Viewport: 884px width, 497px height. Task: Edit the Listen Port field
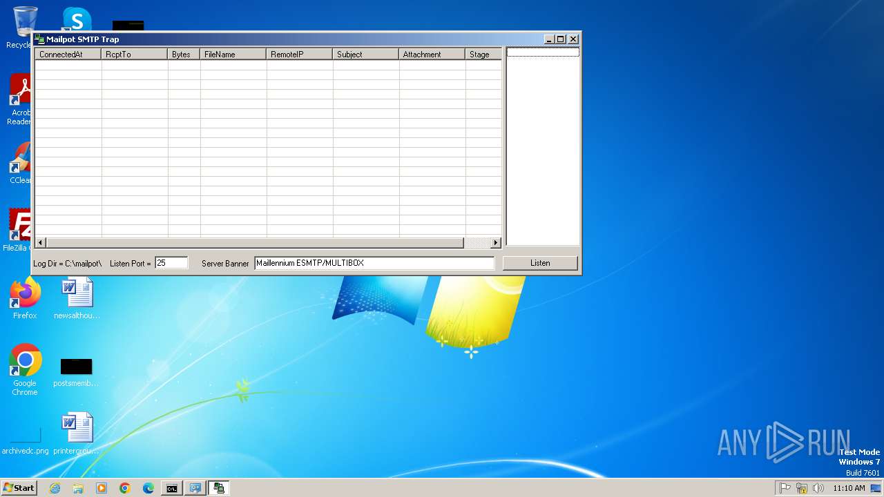click(171, 263)
